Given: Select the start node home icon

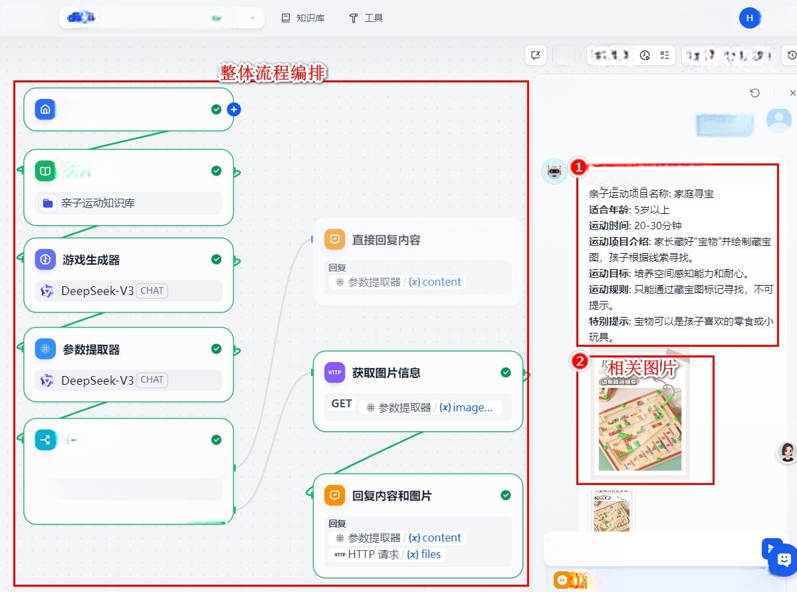Looking at the screenshot, I should point(45,109).
